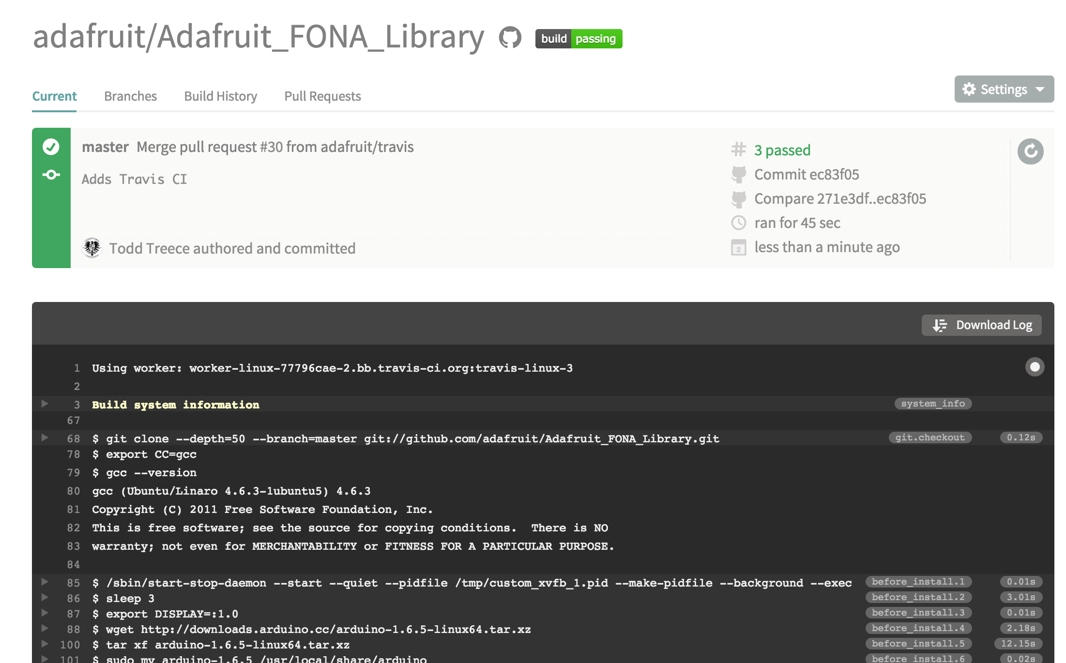Open the 3 passed build link
This screenshot has height=663, width=1066.
tap(782, 150)
